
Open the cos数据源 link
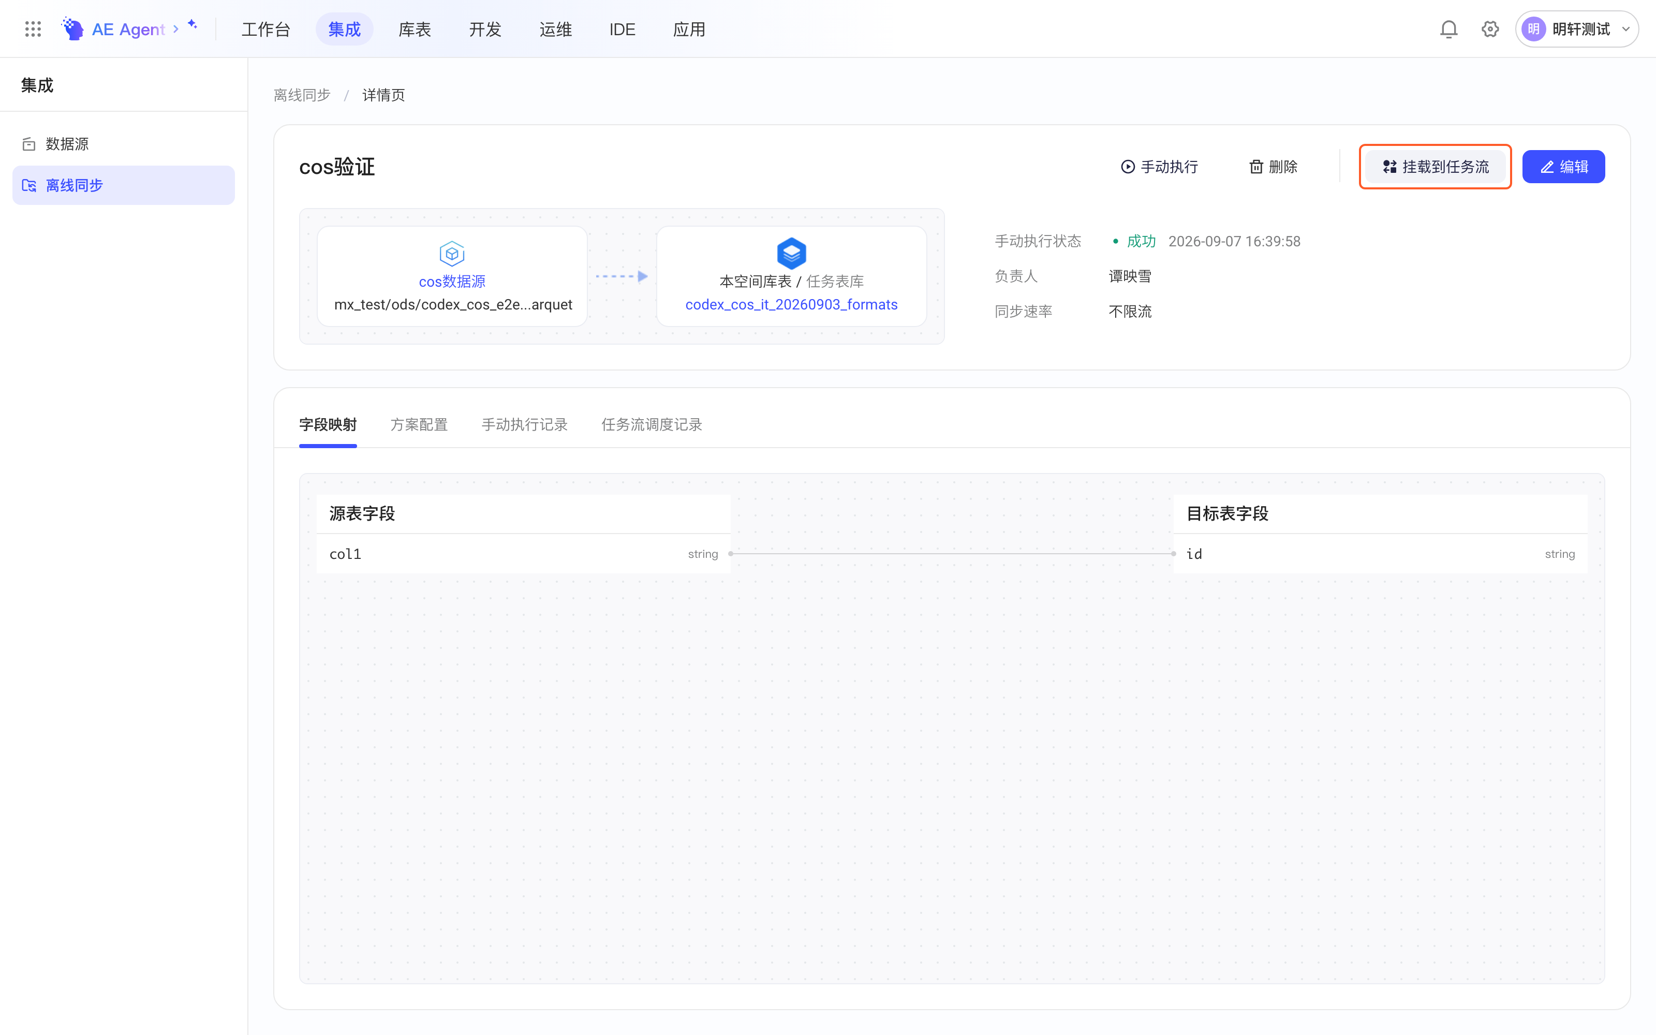(x=452, y=282)
